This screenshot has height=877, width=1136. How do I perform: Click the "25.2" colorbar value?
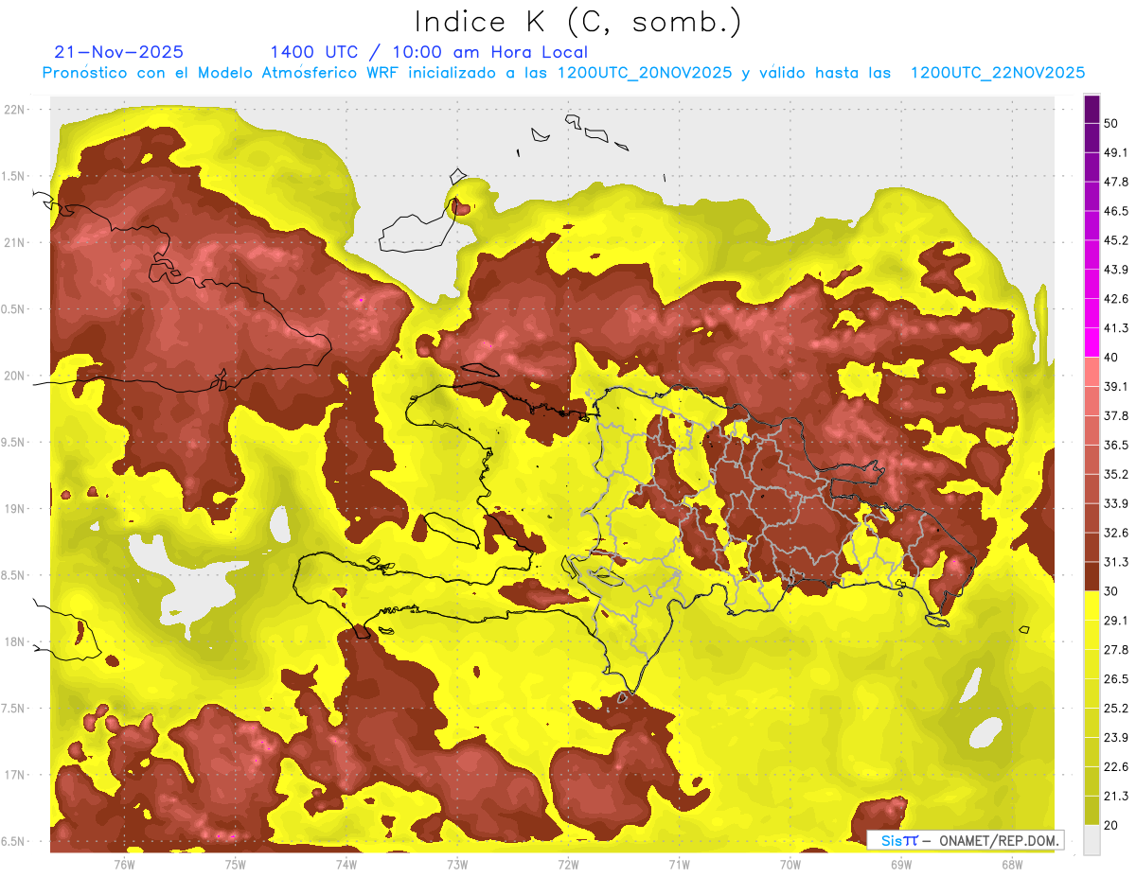pos(1116,709)
